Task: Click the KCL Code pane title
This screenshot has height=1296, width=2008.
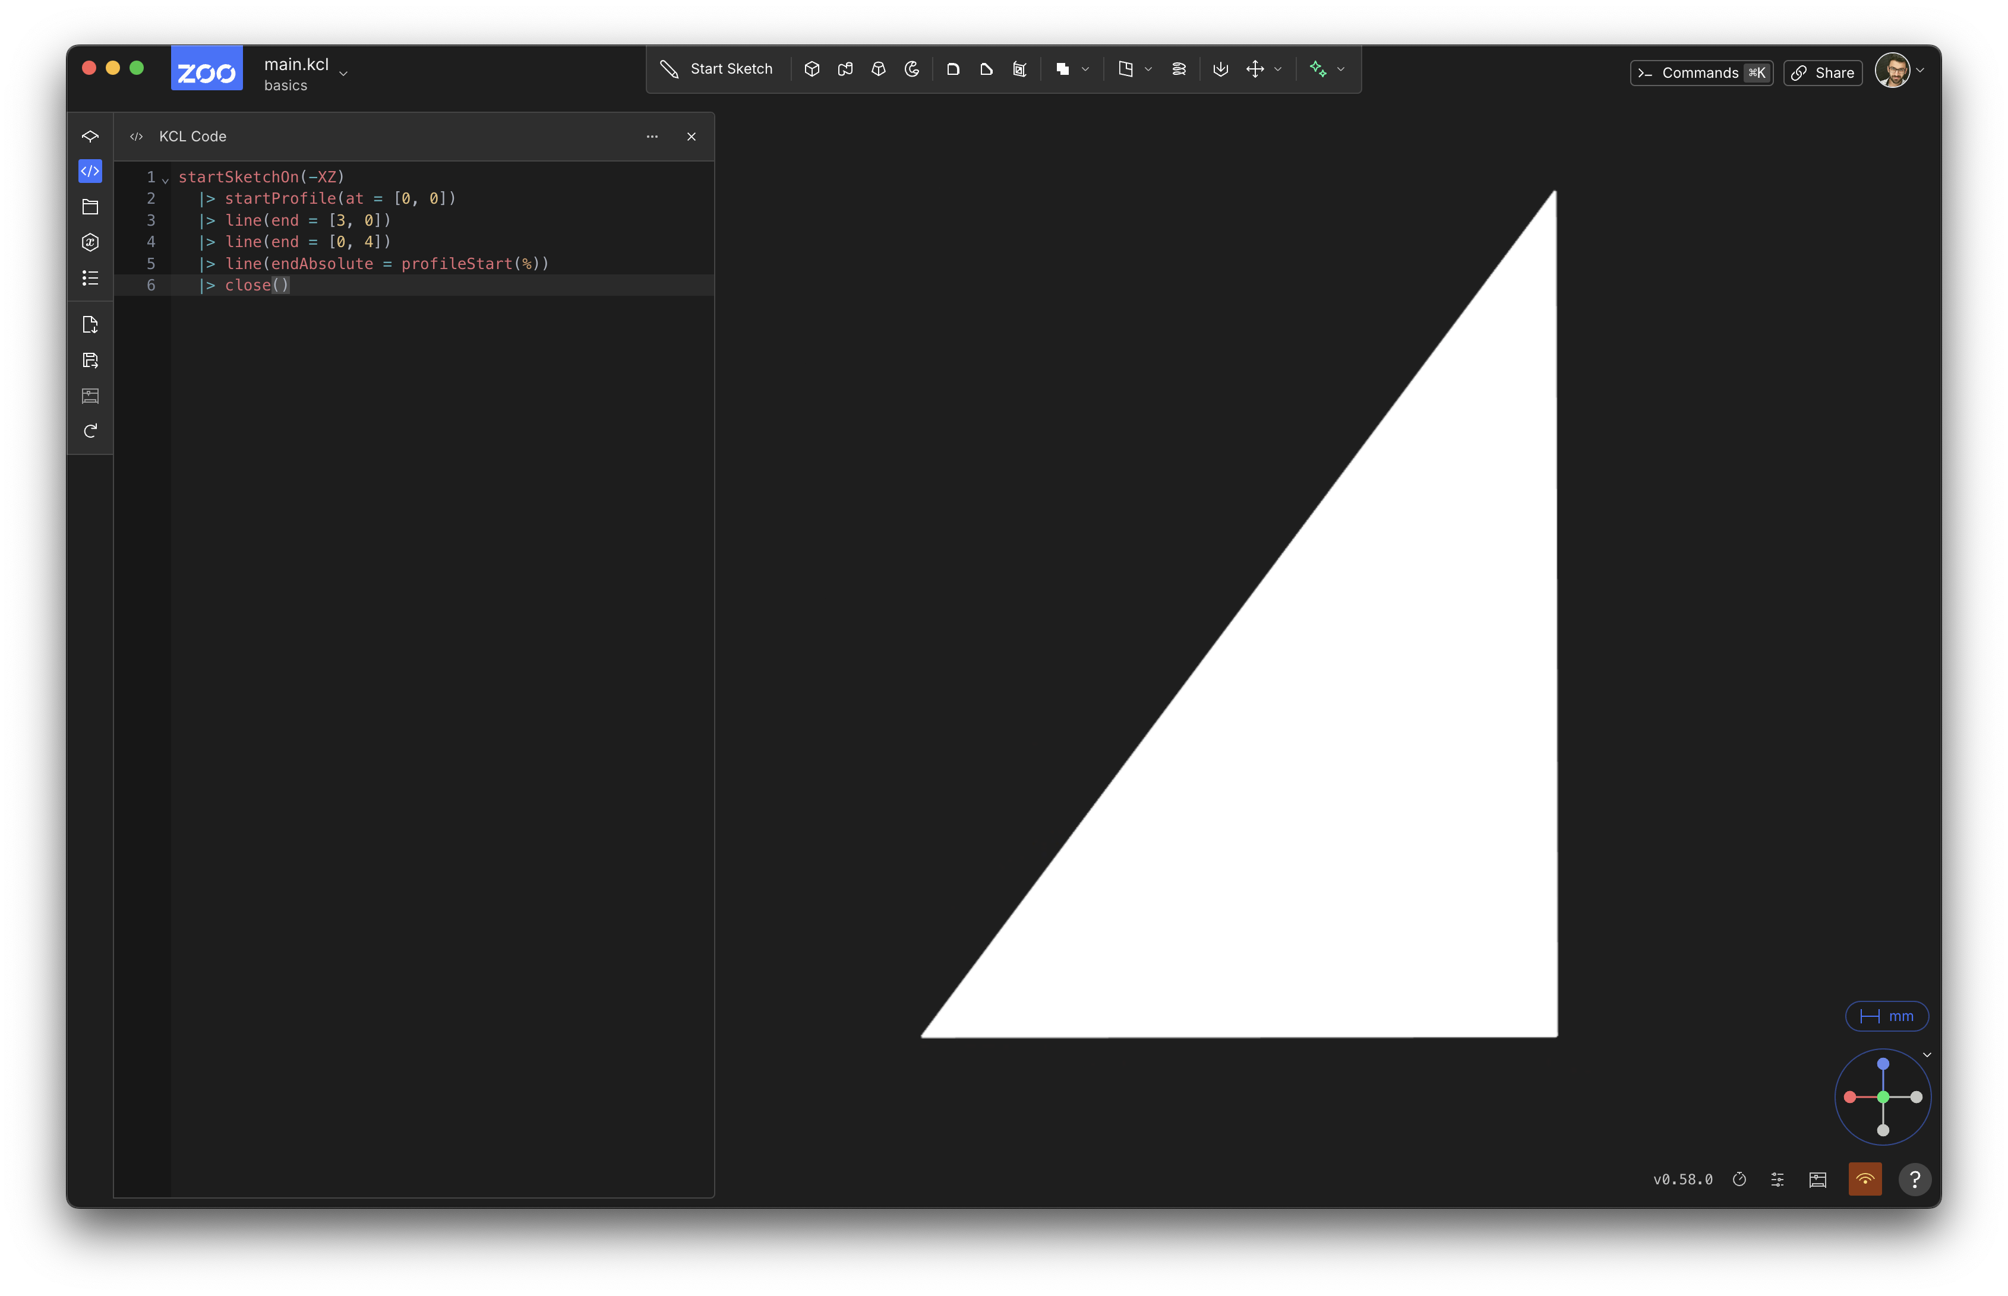Action: (x=192, y=137)
